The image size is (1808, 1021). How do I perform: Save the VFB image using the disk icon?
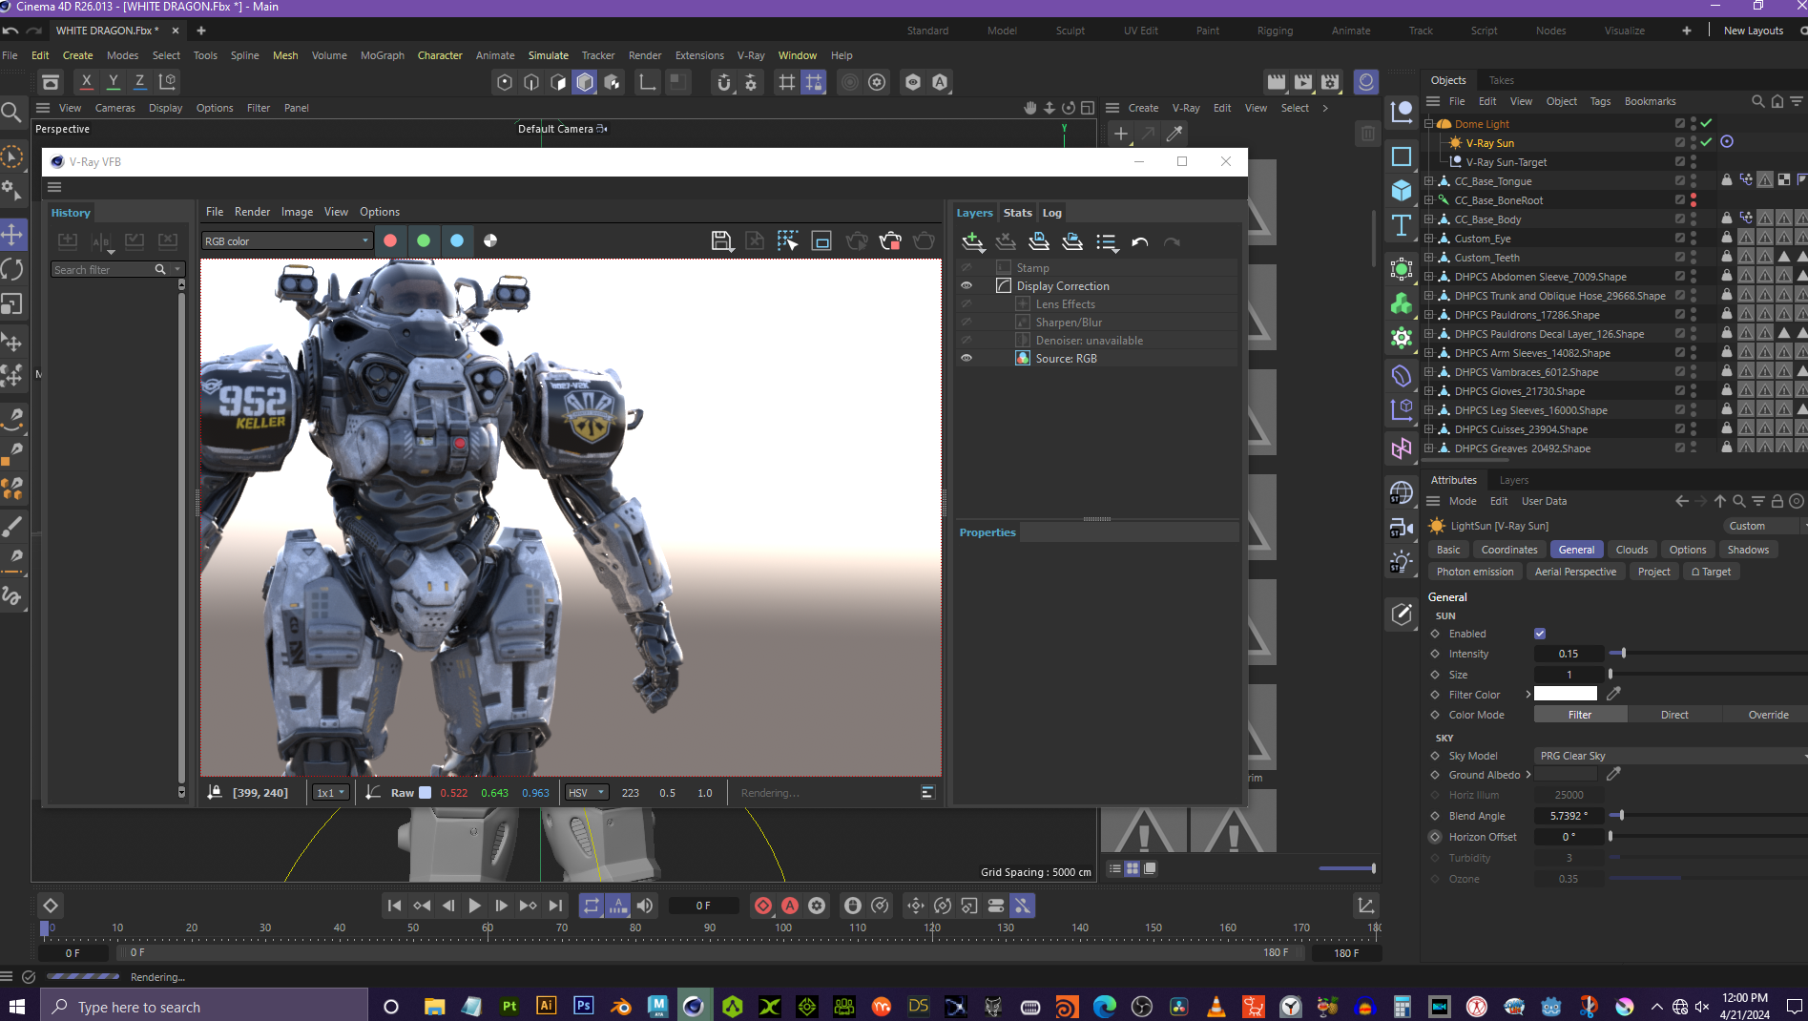(721, 241)
